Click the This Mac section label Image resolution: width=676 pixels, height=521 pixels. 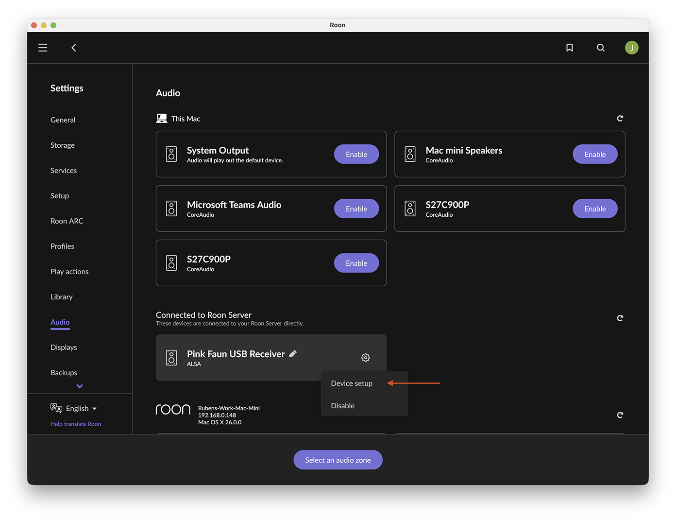pos(186,119)
